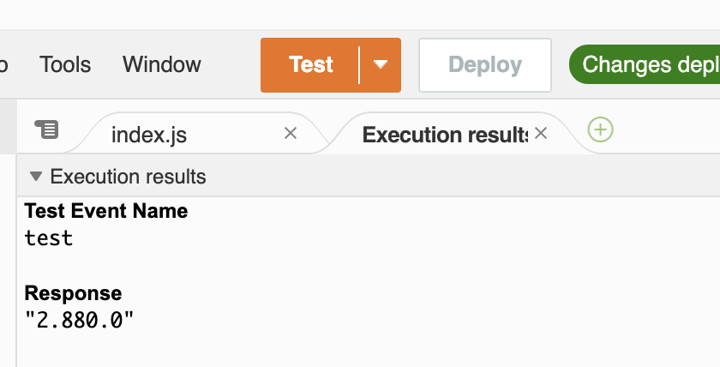Select the Response heading

tap(73, 293)
